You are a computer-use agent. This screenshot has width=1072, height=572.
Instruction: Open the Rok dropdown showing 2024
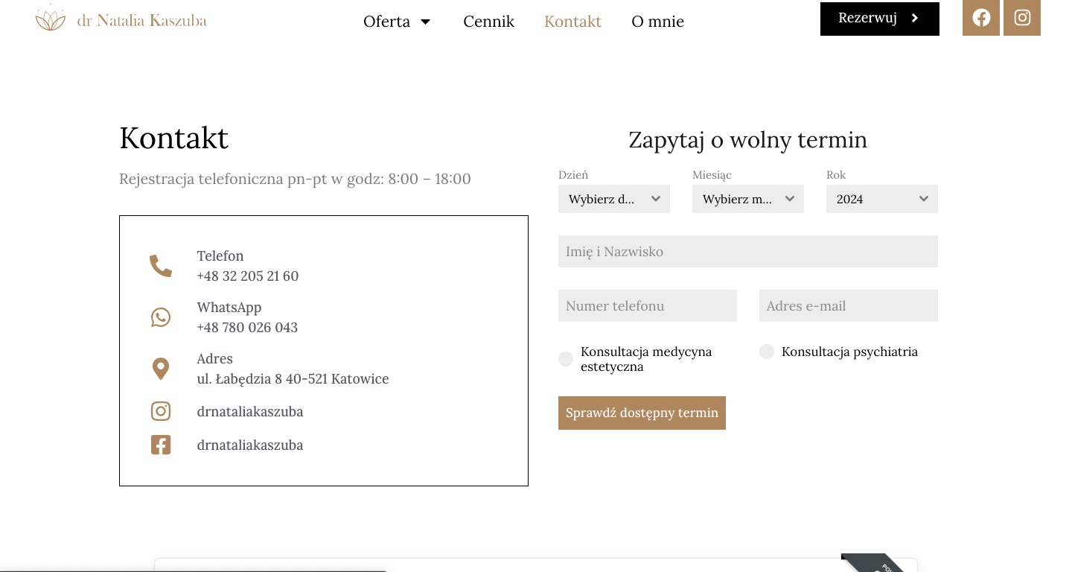pos(881,199)
